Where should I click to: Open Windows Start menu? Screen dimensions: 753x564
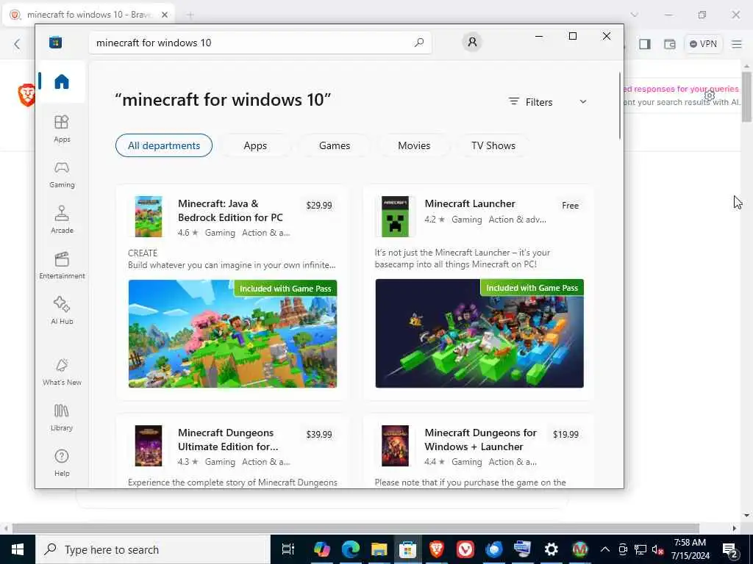18,549
